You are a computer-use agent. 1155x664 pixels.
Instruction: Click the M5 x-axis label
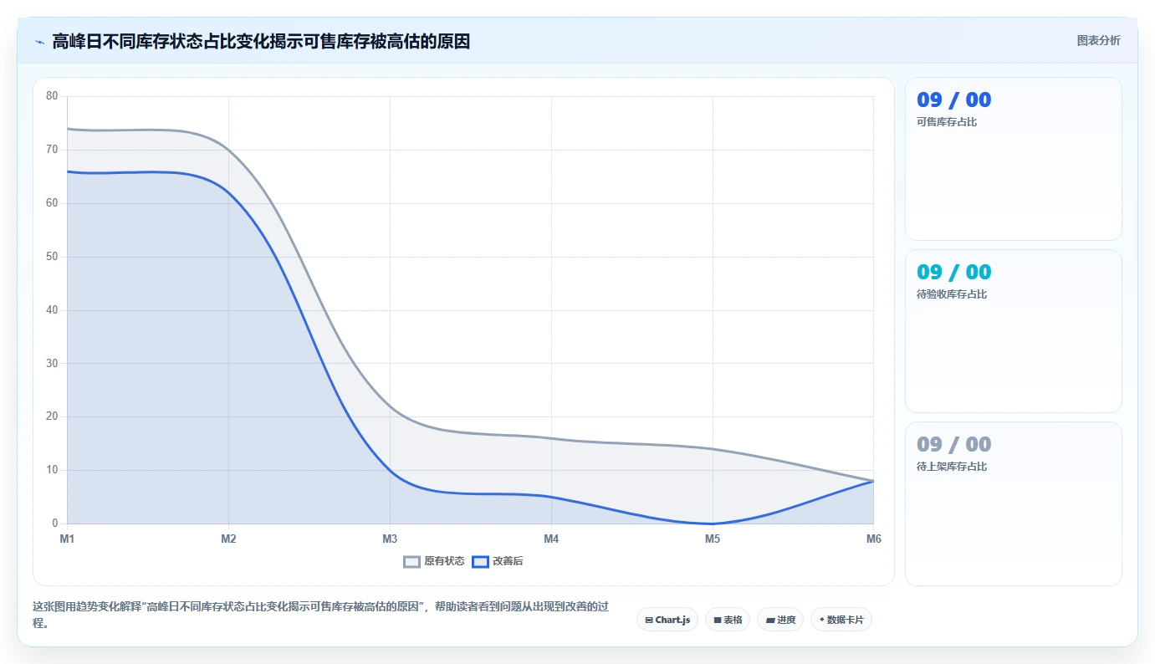pyautogui.click(x=713, y=539)
